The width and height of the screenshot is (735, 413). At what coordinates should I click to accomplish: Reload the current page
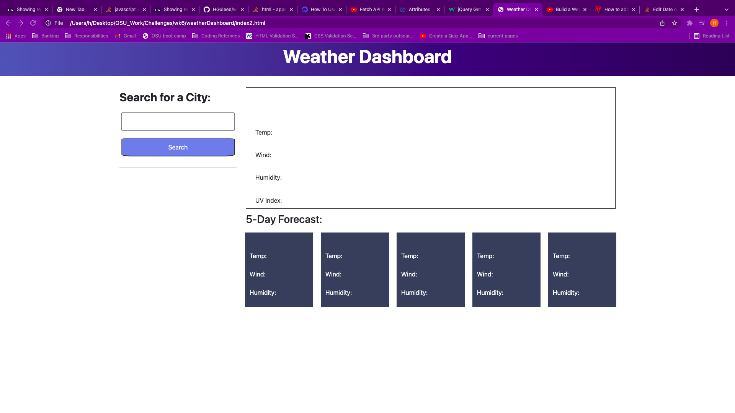click(x=33, y=23)
